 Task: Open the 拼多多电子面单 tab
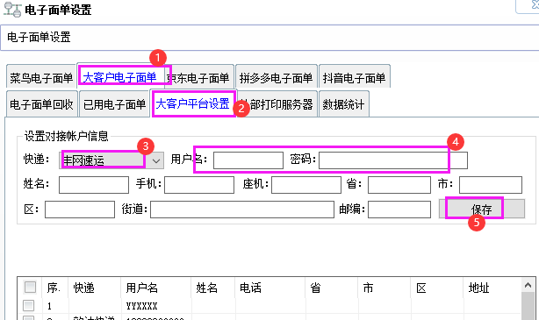click(276, 77)
